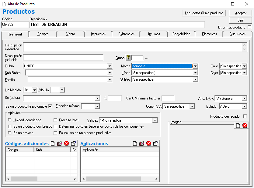Click new image icon in Imagen panel
The image size is (254, 188).
tap(238, 126)
